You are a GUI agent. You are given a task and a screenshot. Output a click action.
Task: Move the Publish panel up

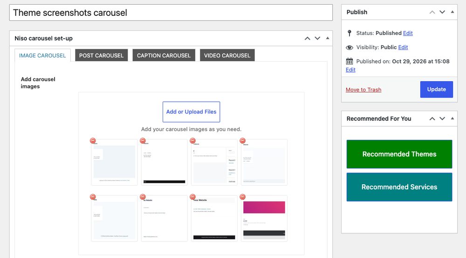click(432, 12)
